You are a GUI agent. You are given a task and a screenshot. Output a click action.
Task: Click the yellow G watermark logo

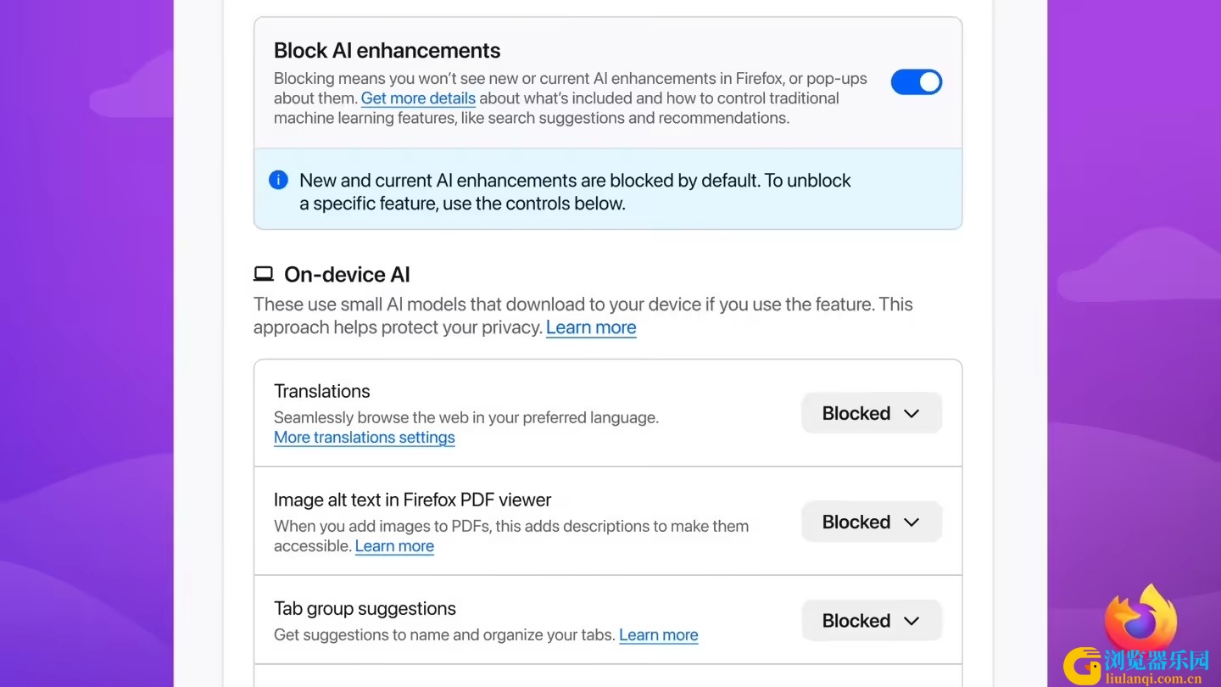(1084, 667)
